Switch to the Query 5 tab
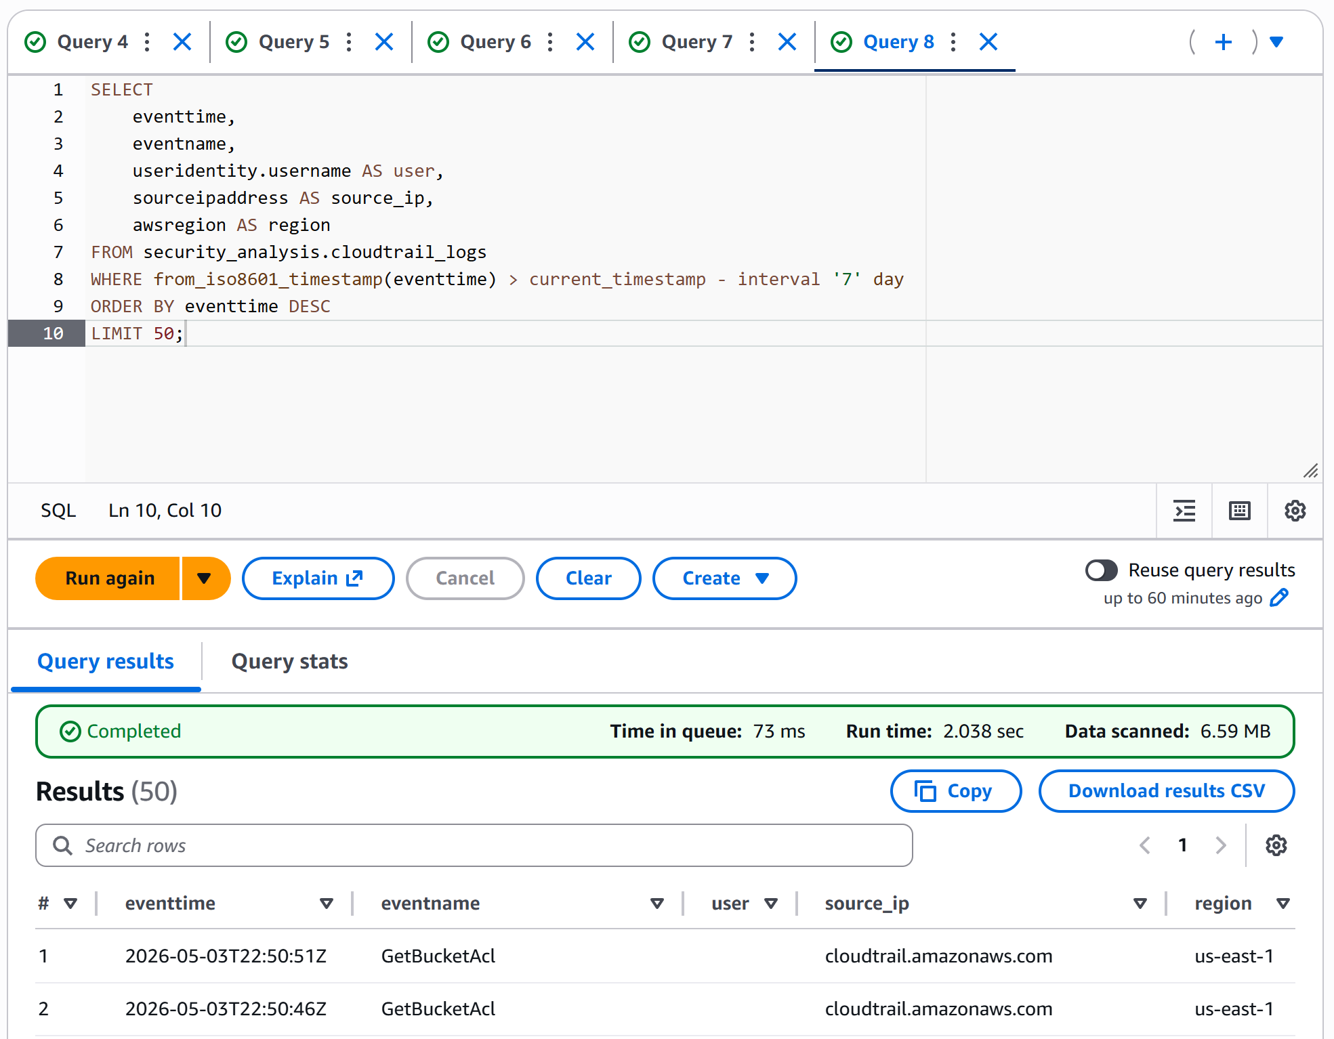This screenshot has height=1039, width=1334. pos(294,42)
